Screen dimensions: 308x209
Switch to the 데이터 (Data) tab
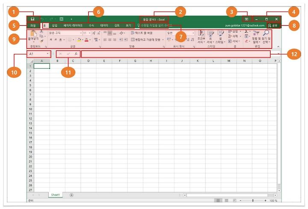coord(104,26)
